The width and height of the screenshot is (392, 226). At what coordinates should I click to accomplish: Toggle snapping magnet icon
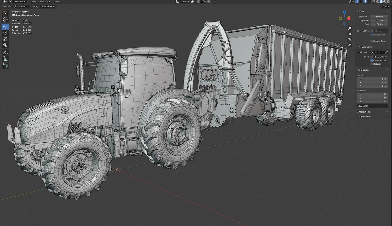(x=199, y=2)
